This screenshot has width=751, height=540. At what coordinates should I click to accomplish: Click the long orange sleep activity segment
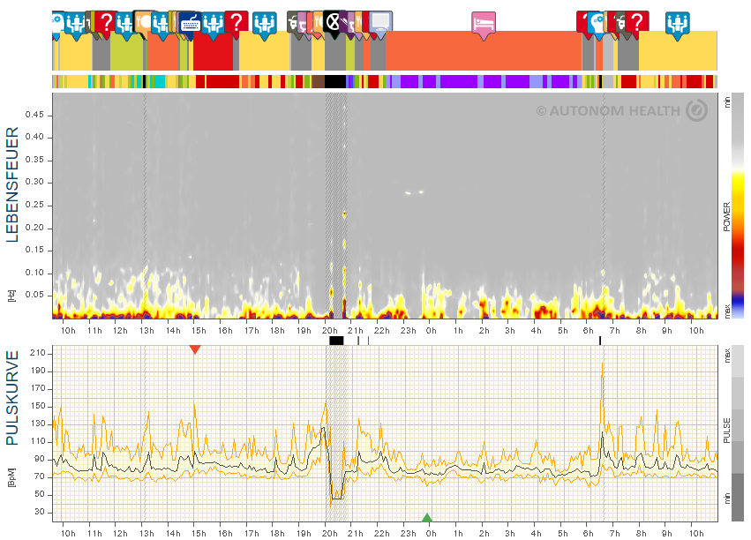coord(483,51)
